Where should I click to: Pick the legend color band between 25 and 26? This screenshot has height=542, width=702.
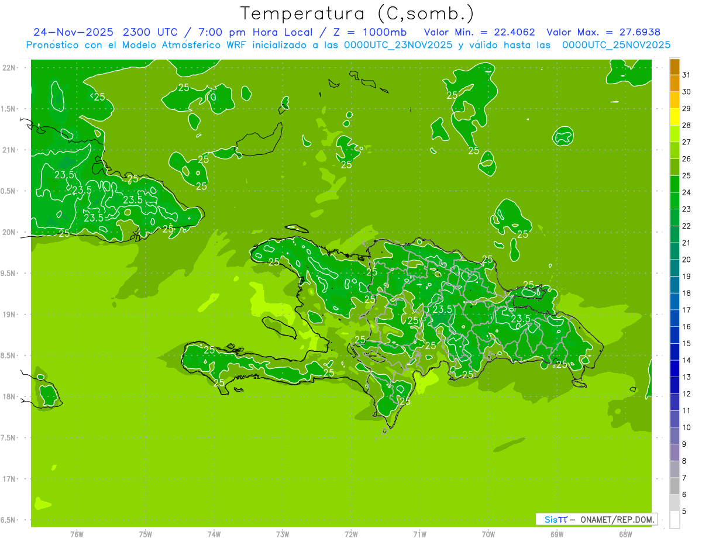tap(675, 167)
